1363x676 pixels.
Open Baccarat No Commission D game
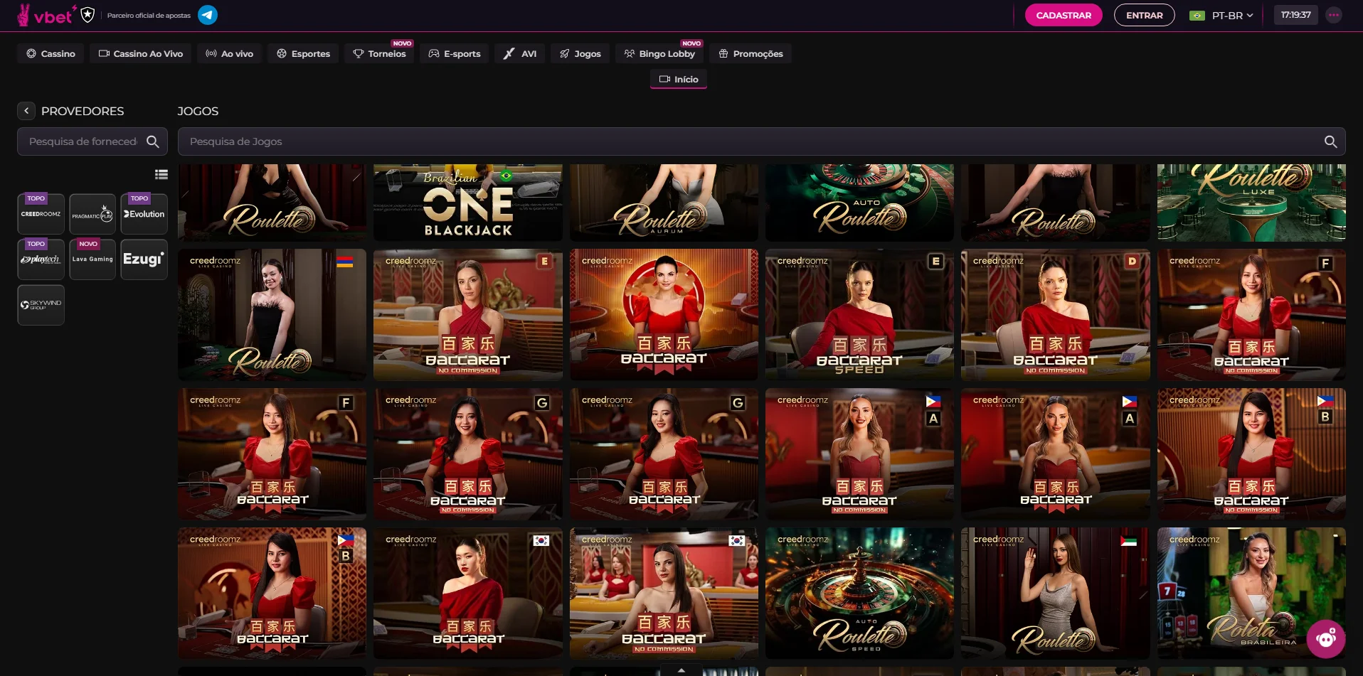[x=1055, y=314]
